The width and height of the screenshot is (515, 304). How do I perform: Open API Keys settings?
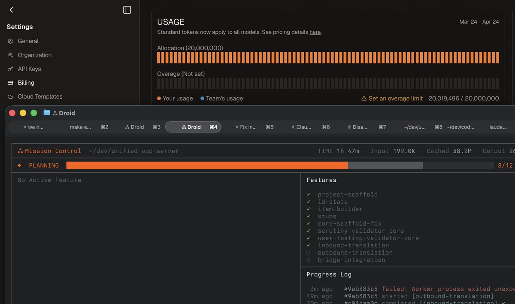point(29,69)
